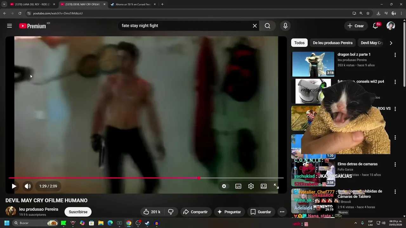Click the Crear button

point(356,26)
